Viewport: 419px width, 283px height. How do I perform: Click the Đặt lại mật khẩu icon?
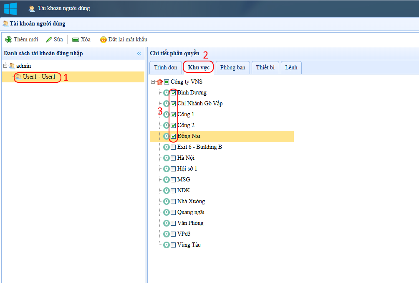(103, 40)
